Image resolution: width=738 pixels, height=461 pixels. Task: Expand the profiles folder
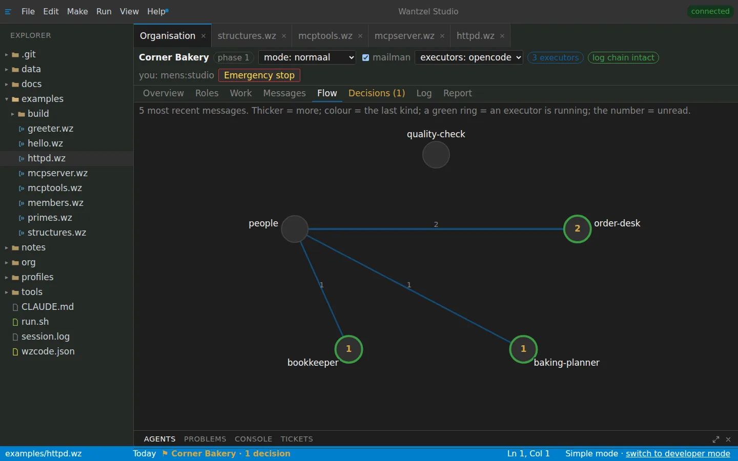point(7,278)
